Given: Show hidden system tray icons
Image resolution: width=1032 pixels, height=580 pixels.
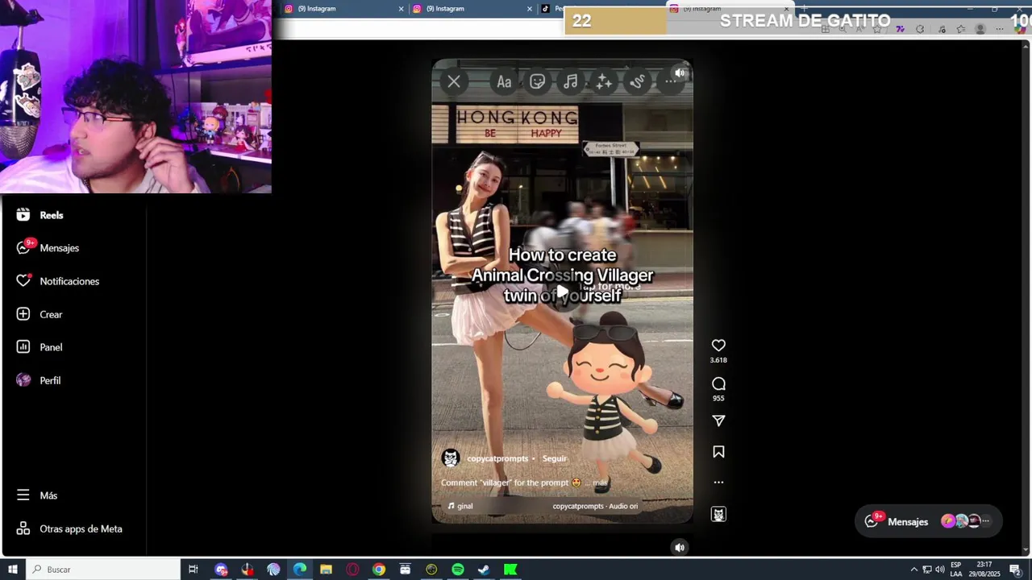Looking at the screenshot, I should (913, 570).
